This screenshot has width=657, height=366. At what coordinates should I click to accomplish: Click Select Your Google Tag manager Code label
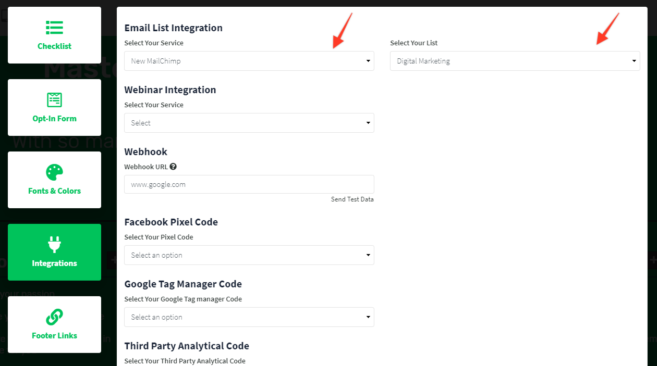[x=183, y=299]
